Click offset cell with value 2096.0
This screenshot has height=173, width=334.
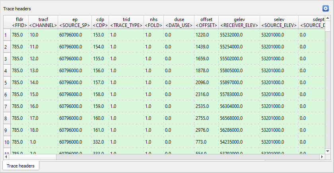tap(206, 83)
